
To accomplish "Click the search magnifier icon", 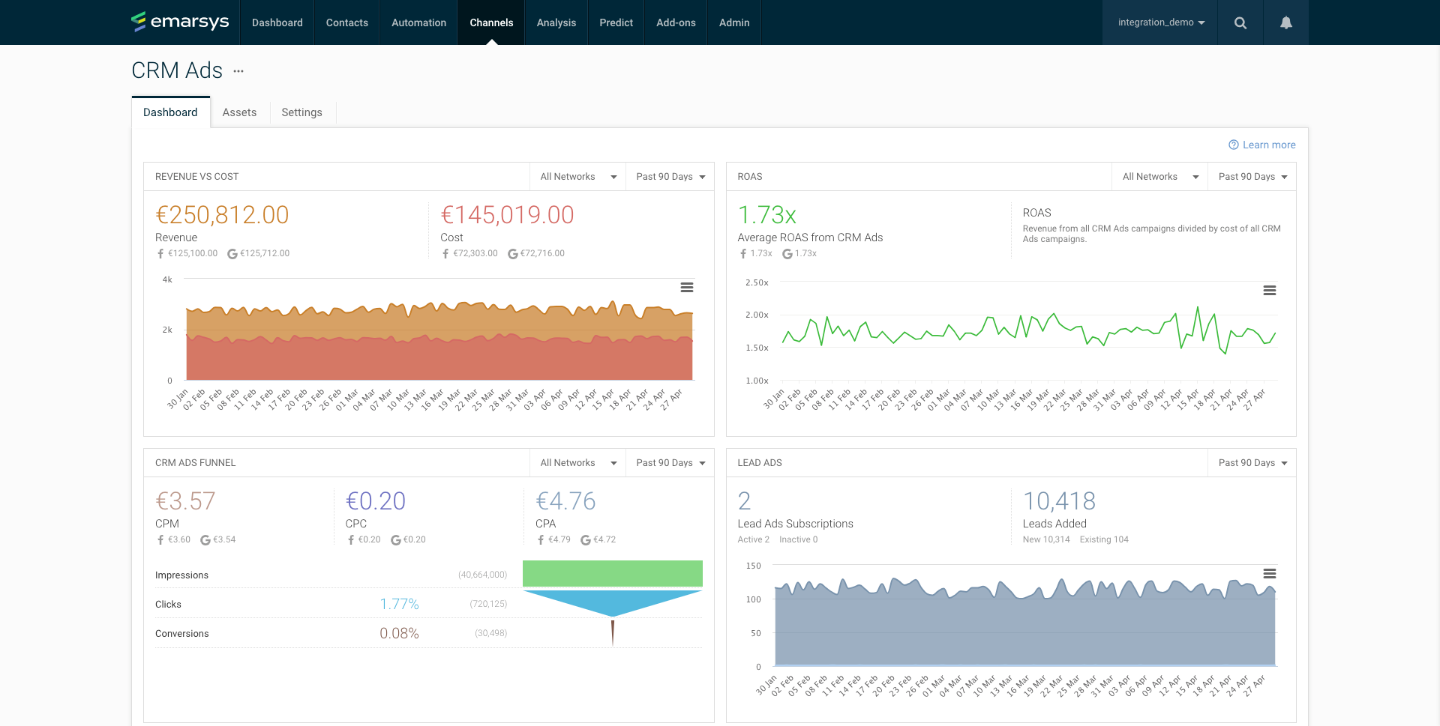I will [x=1240, y=22].
